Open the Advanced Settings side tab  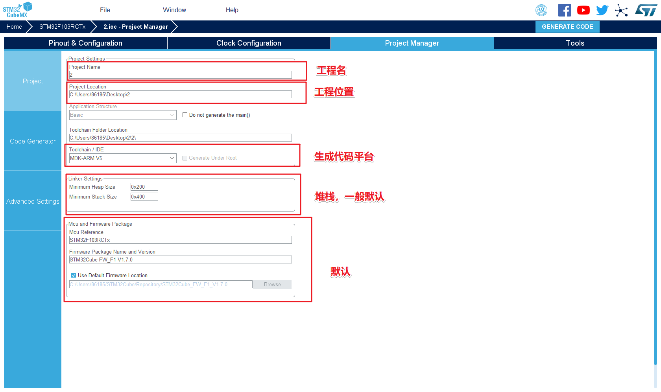[33, 202]
